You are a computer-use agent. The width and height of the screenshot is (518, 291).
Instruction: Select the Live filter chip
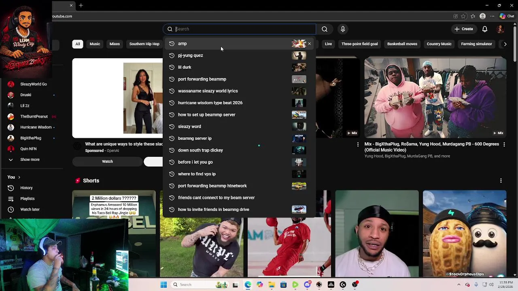328,44
